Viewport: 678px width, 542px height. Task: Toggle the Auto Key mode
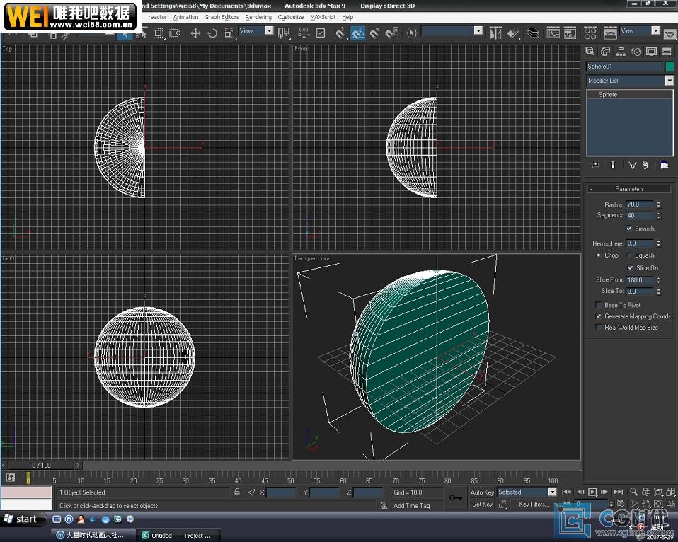click(482, 492)
